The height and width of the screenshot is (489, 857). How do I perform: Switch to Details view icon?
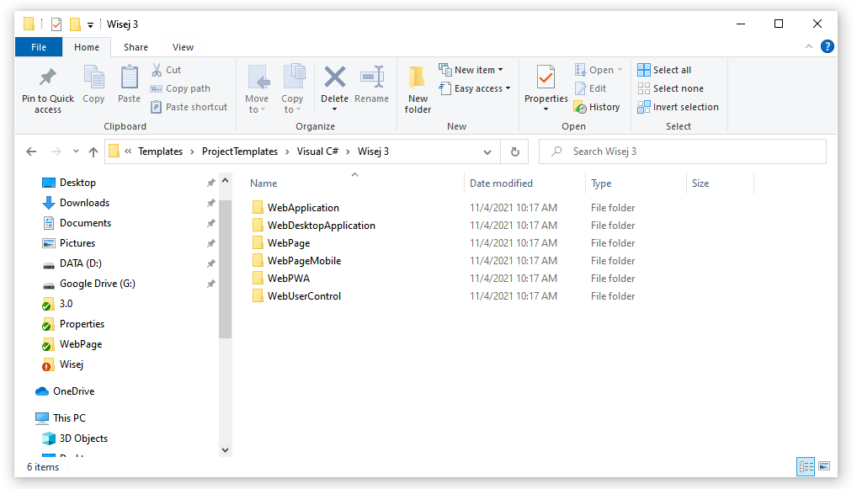click(806, 466)
